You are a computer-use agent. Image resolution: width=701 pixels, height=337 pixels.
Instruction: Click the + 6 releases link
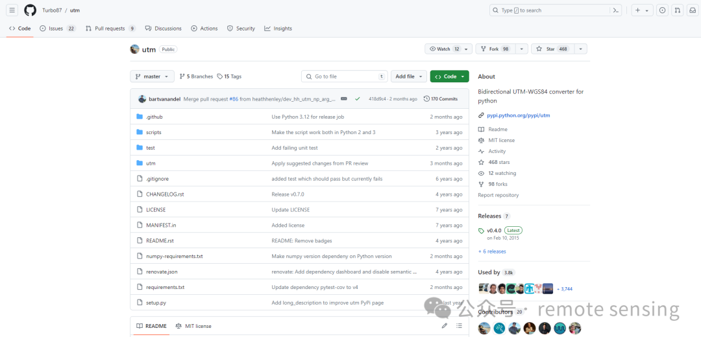point(492,251)
